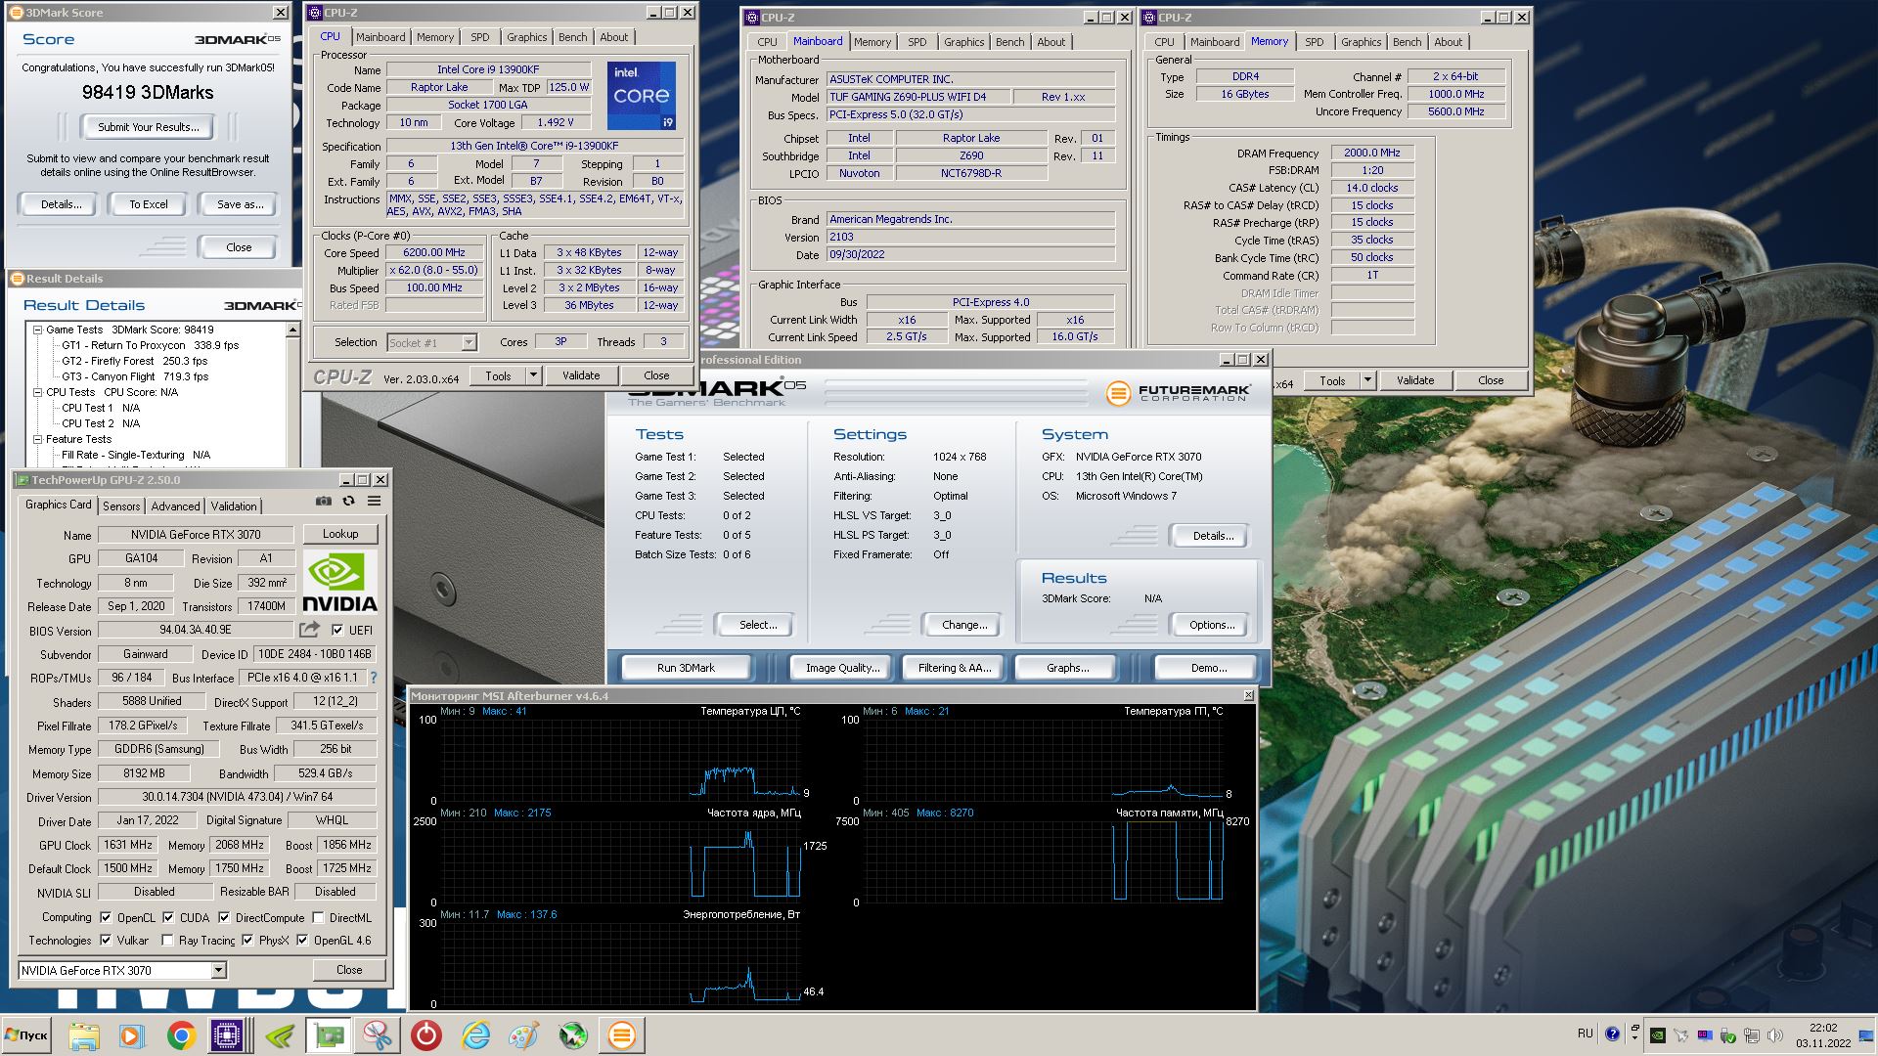Click the Safely Remove Hardware tray icon
Image resolution: width=1878 pixels, height=1056 pixels.
click(x=1727, y=1034)
